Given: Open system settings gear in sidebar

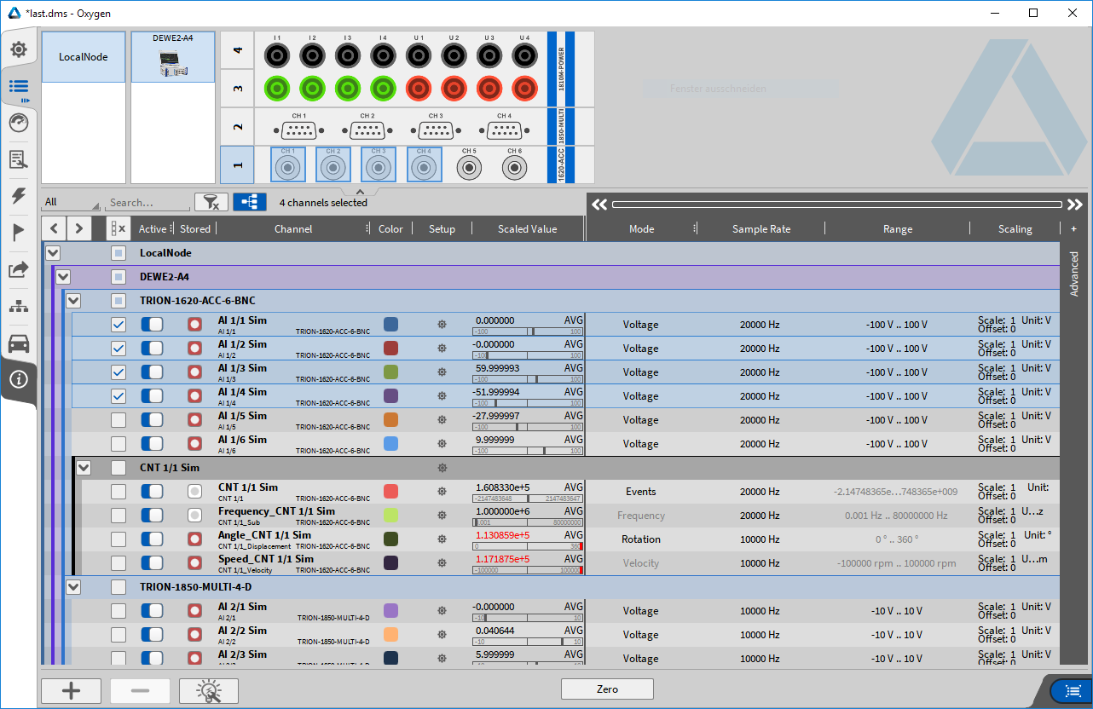Looking at the screenshot, I should (18, 49).
